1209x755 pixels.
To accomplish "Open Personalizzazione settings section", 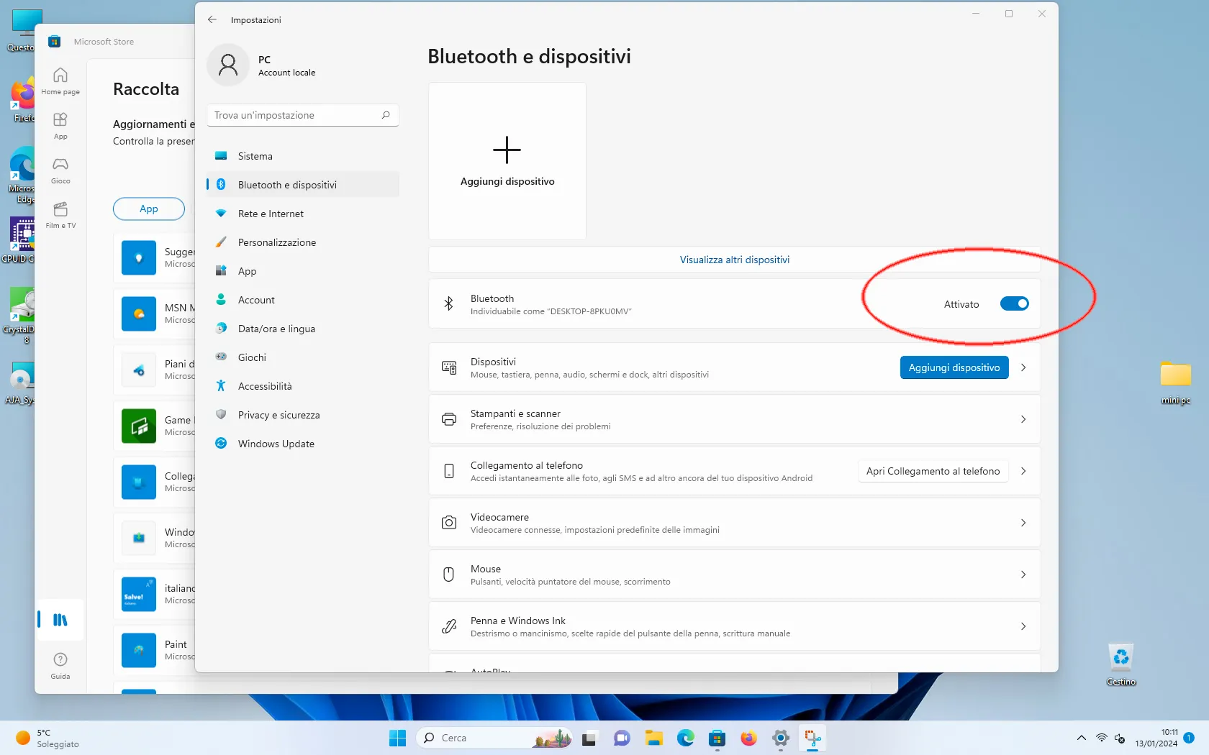I will tap(276, 242).
